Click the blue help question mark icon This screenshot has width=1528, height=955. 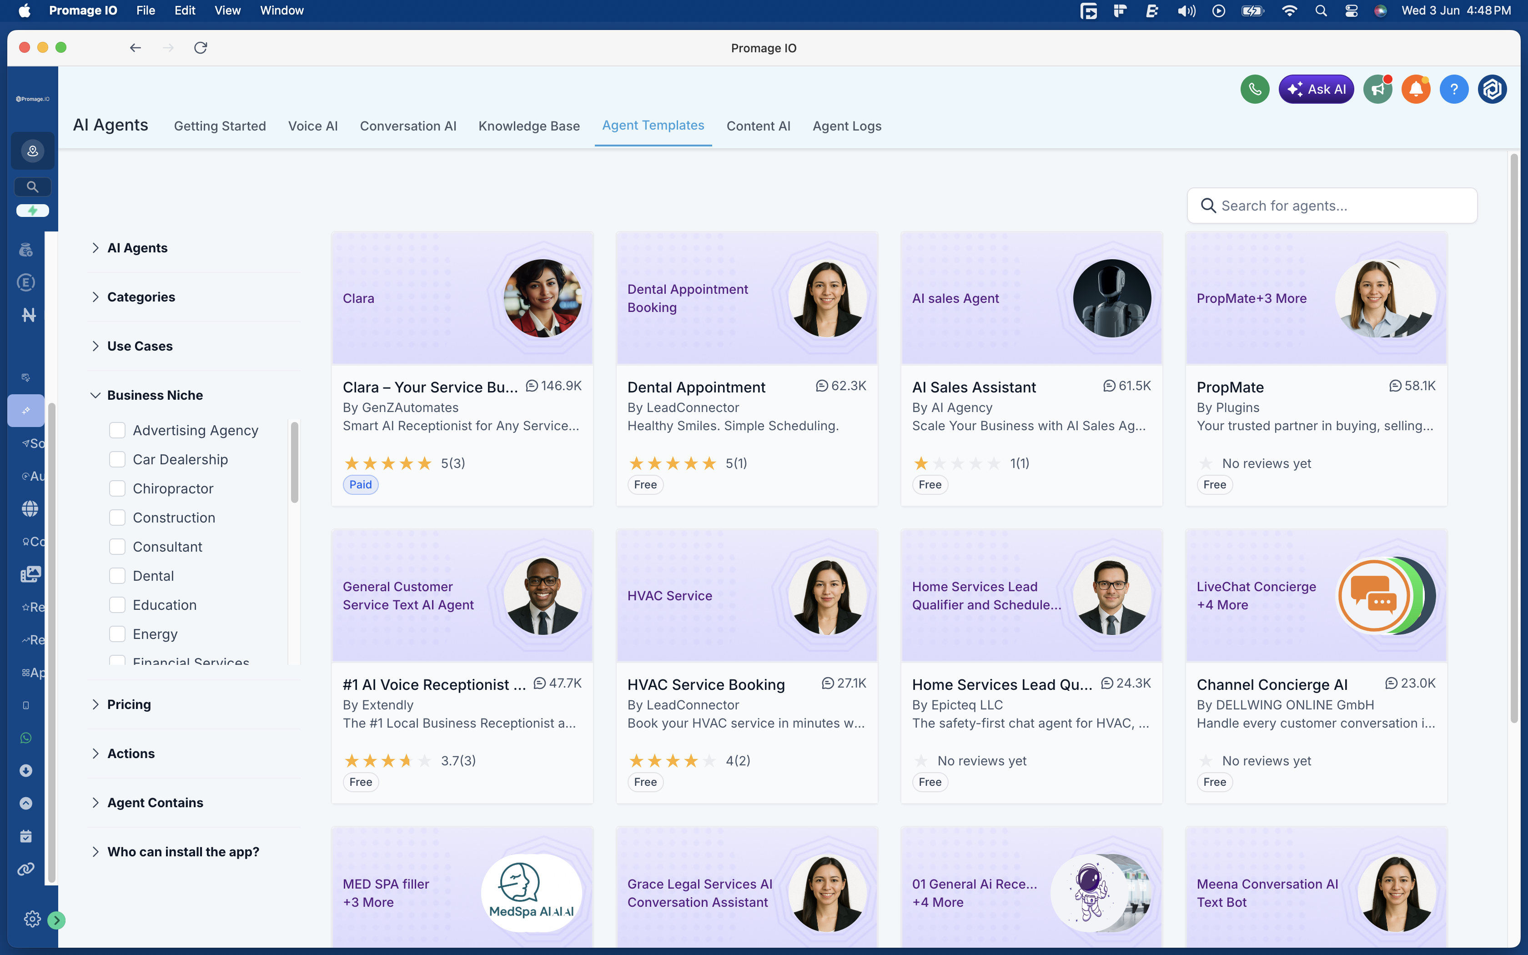point(1453,89)
